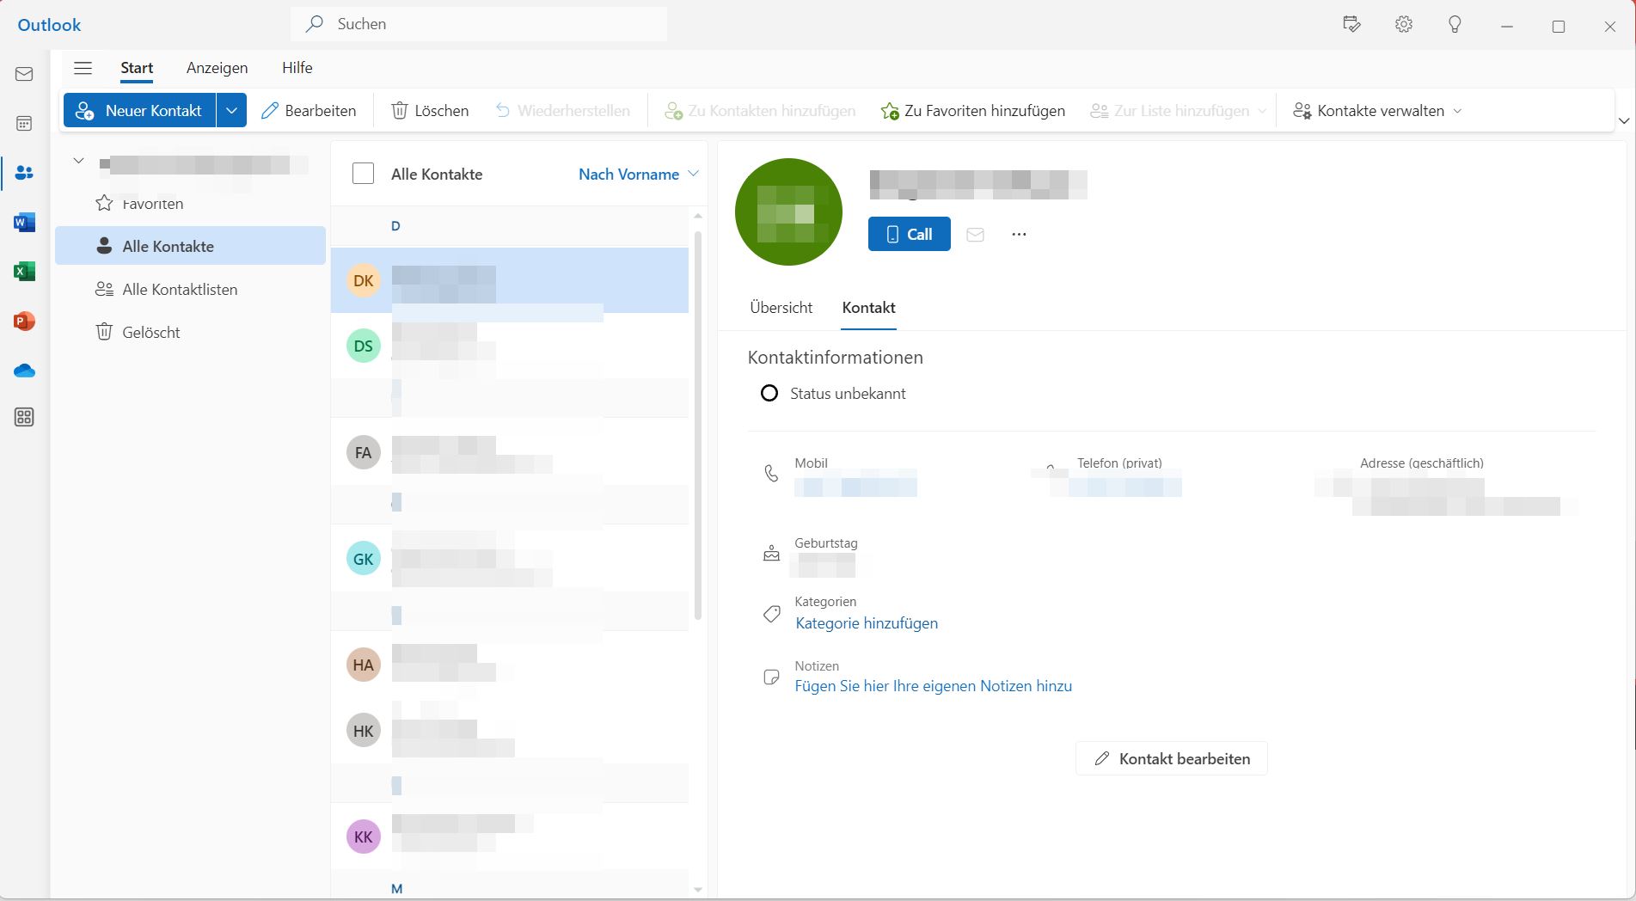Open the three-dot more options menu
This screenshot has height=901, width=1636.
point(1019,235)
